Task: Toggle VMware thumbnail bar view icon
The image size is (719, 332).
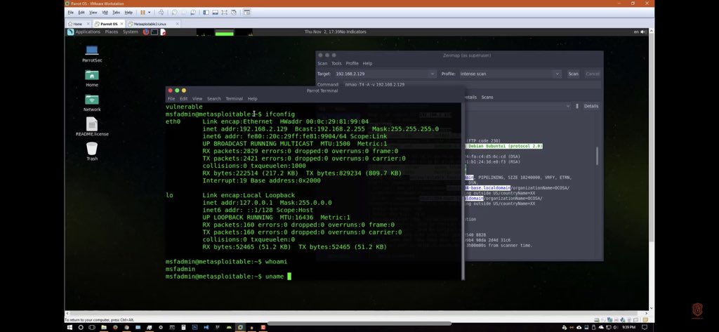Action: 215,13
